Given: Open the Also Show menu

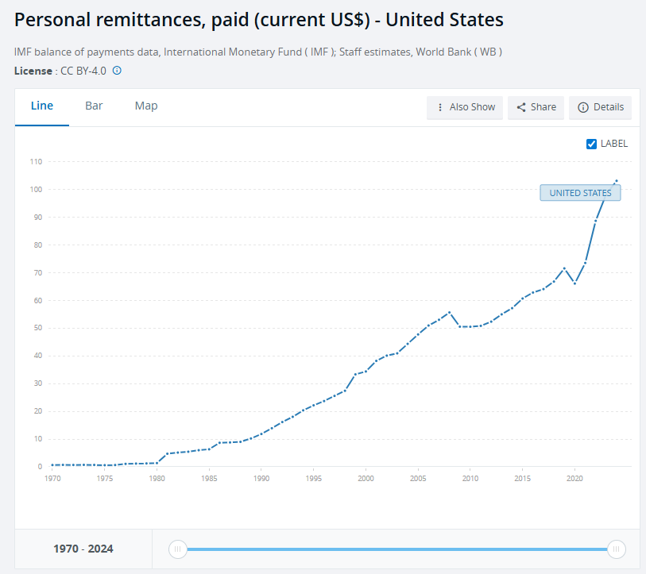Looking at the screenshot, I should 465,107.
